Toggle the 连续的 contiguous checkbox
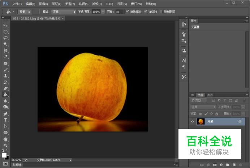This screenshot has height=168, width=250. [146, 12]
